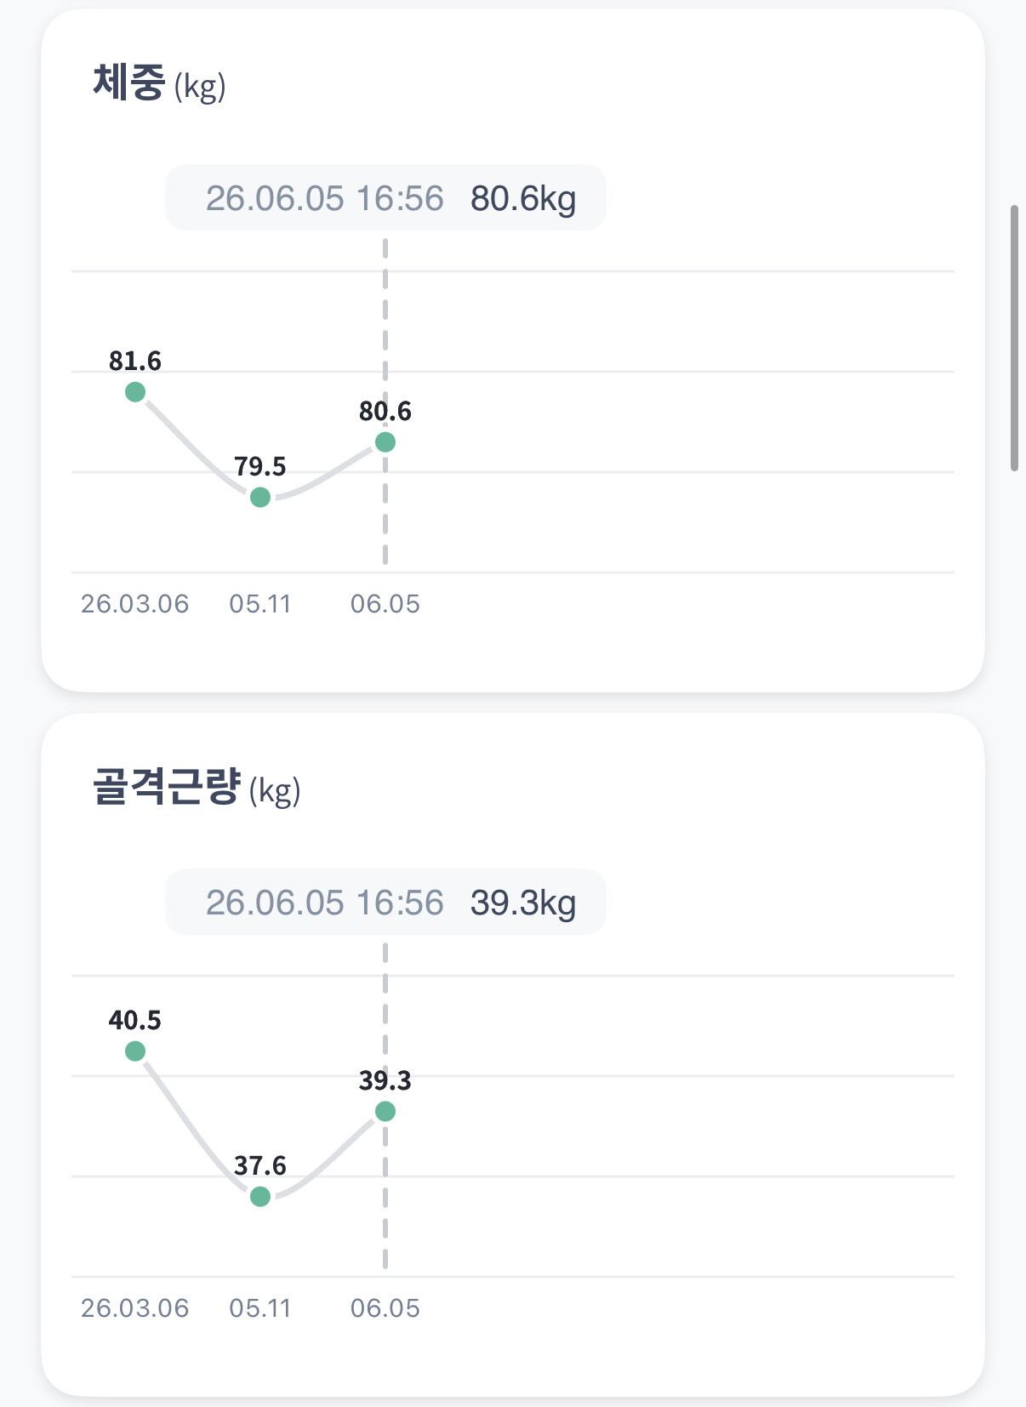The width and height of the screenshot is (1026, 1407).
Task: Select the 80.6 weight data point
Action: point(385,442)
